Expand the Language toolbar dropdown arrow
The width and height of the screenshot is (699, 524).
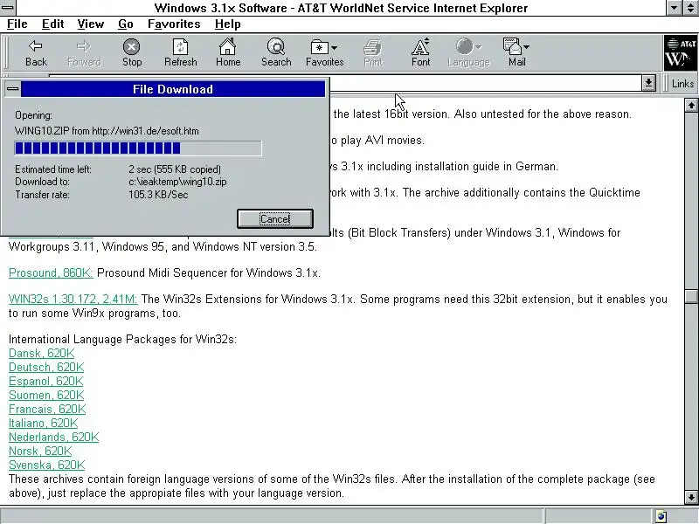478,47
